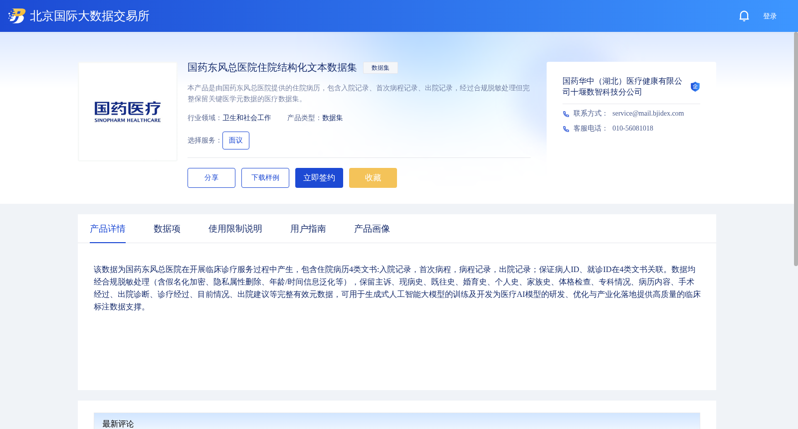The height and width of the screenshot is (429, 798).
Task: Click the email service@mail.bjidex.com
Action: (648, 114)
